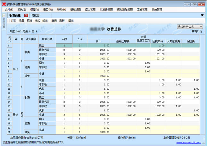Click the 格式 toolbar button
Viewport: 207px width, 146px height.
(x=37, y=20)
